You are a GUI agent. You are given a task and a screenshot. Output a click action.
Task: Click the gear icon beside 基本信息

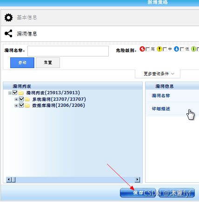point(8,17)
